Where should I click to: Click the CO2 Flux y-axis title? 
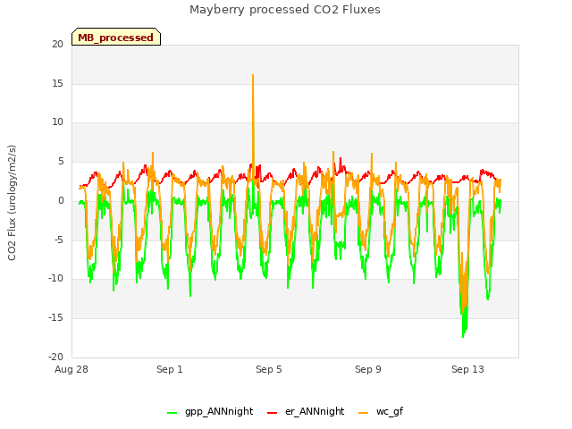(12, 203)
